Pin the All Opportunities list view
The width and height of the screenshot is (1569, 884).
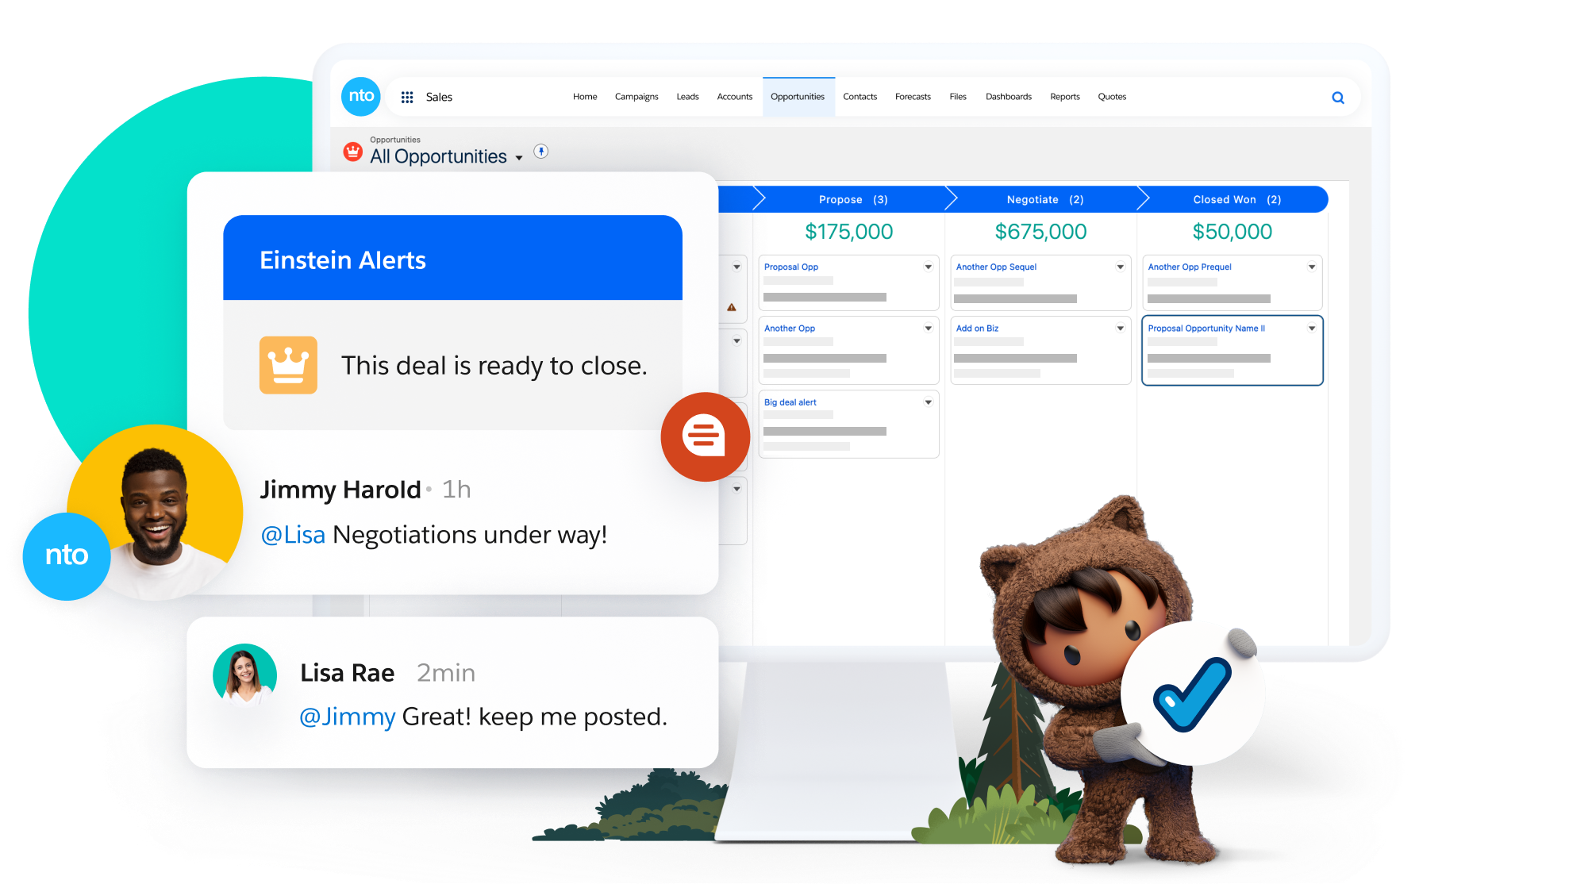[x=540, y=151]
